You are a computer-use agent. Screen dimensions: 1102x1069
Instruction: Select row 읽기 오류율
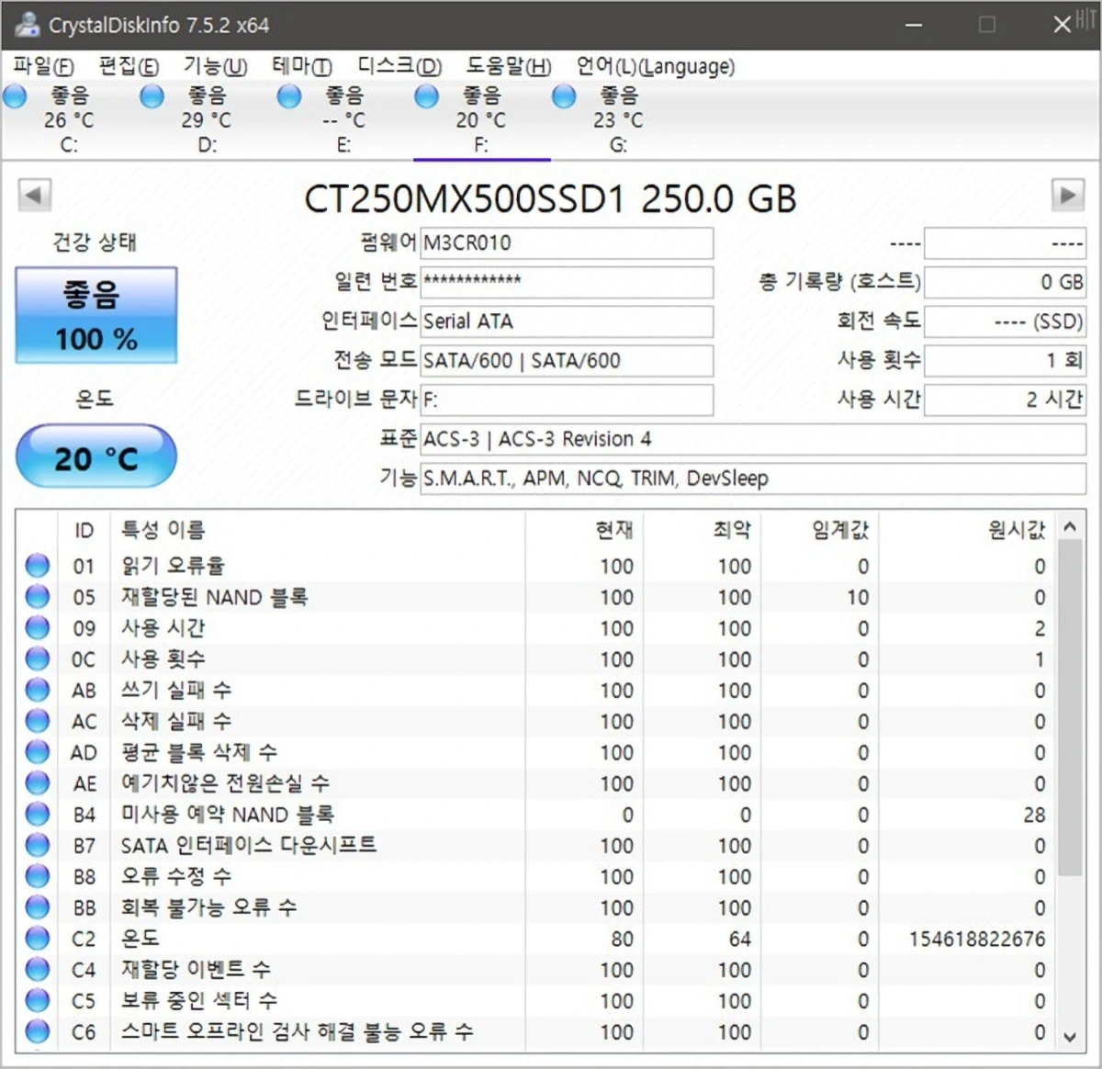point(537,566)
